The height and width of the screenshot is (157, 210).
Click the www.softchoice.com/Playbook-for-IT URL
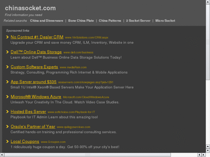(x=71, y=112)
